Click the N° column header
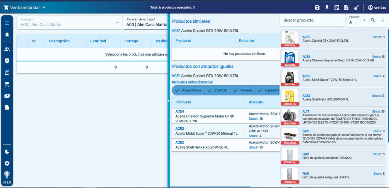The image size is (389, 188). (x=34, y=41)
